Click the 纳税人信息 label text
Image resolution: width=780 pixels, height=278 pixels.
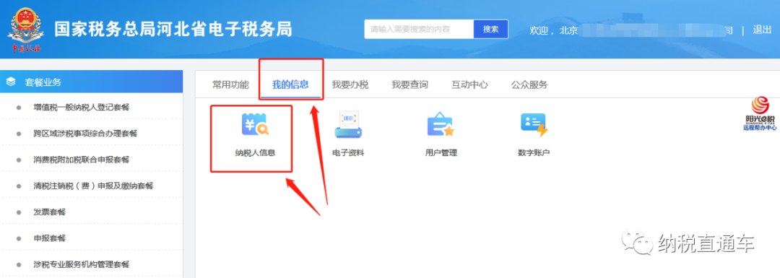pyautogui.click(x=255, y=152)
